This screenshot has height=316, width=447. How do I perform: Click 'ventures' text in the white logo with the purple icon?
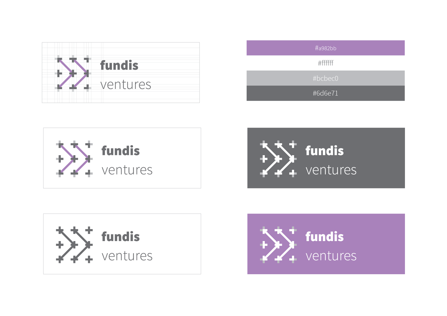(127, 170)
